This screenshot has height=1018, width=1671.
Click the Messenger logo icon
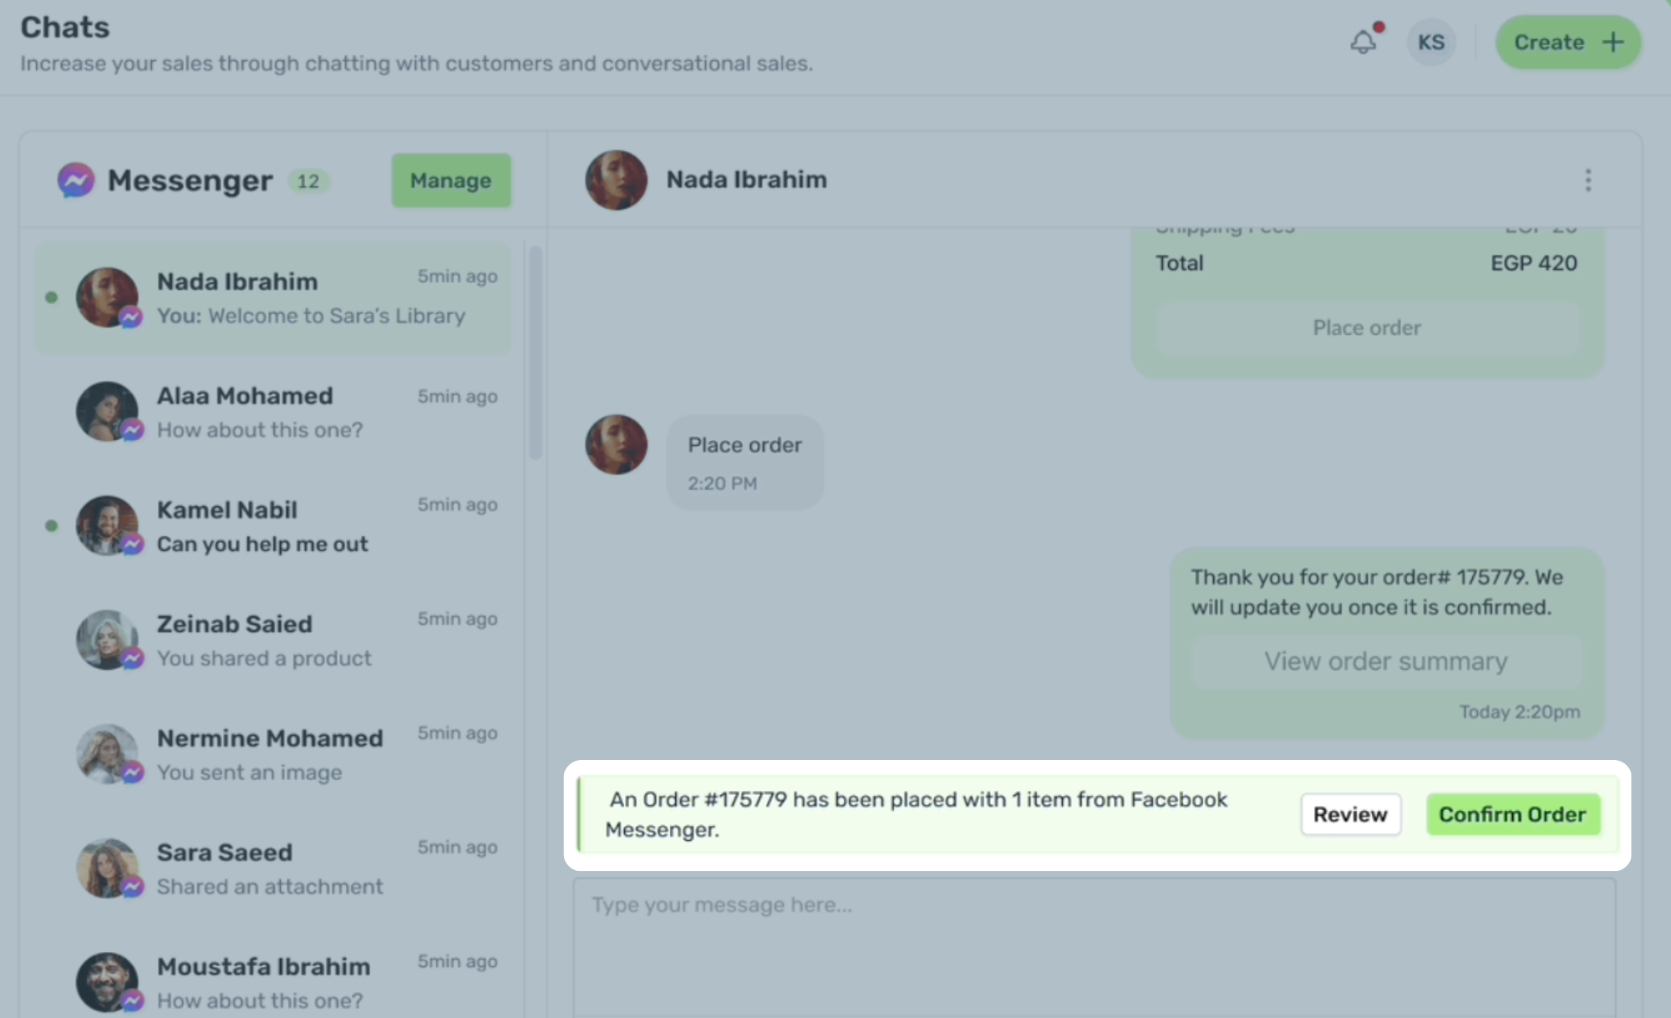tap(75, 180)
